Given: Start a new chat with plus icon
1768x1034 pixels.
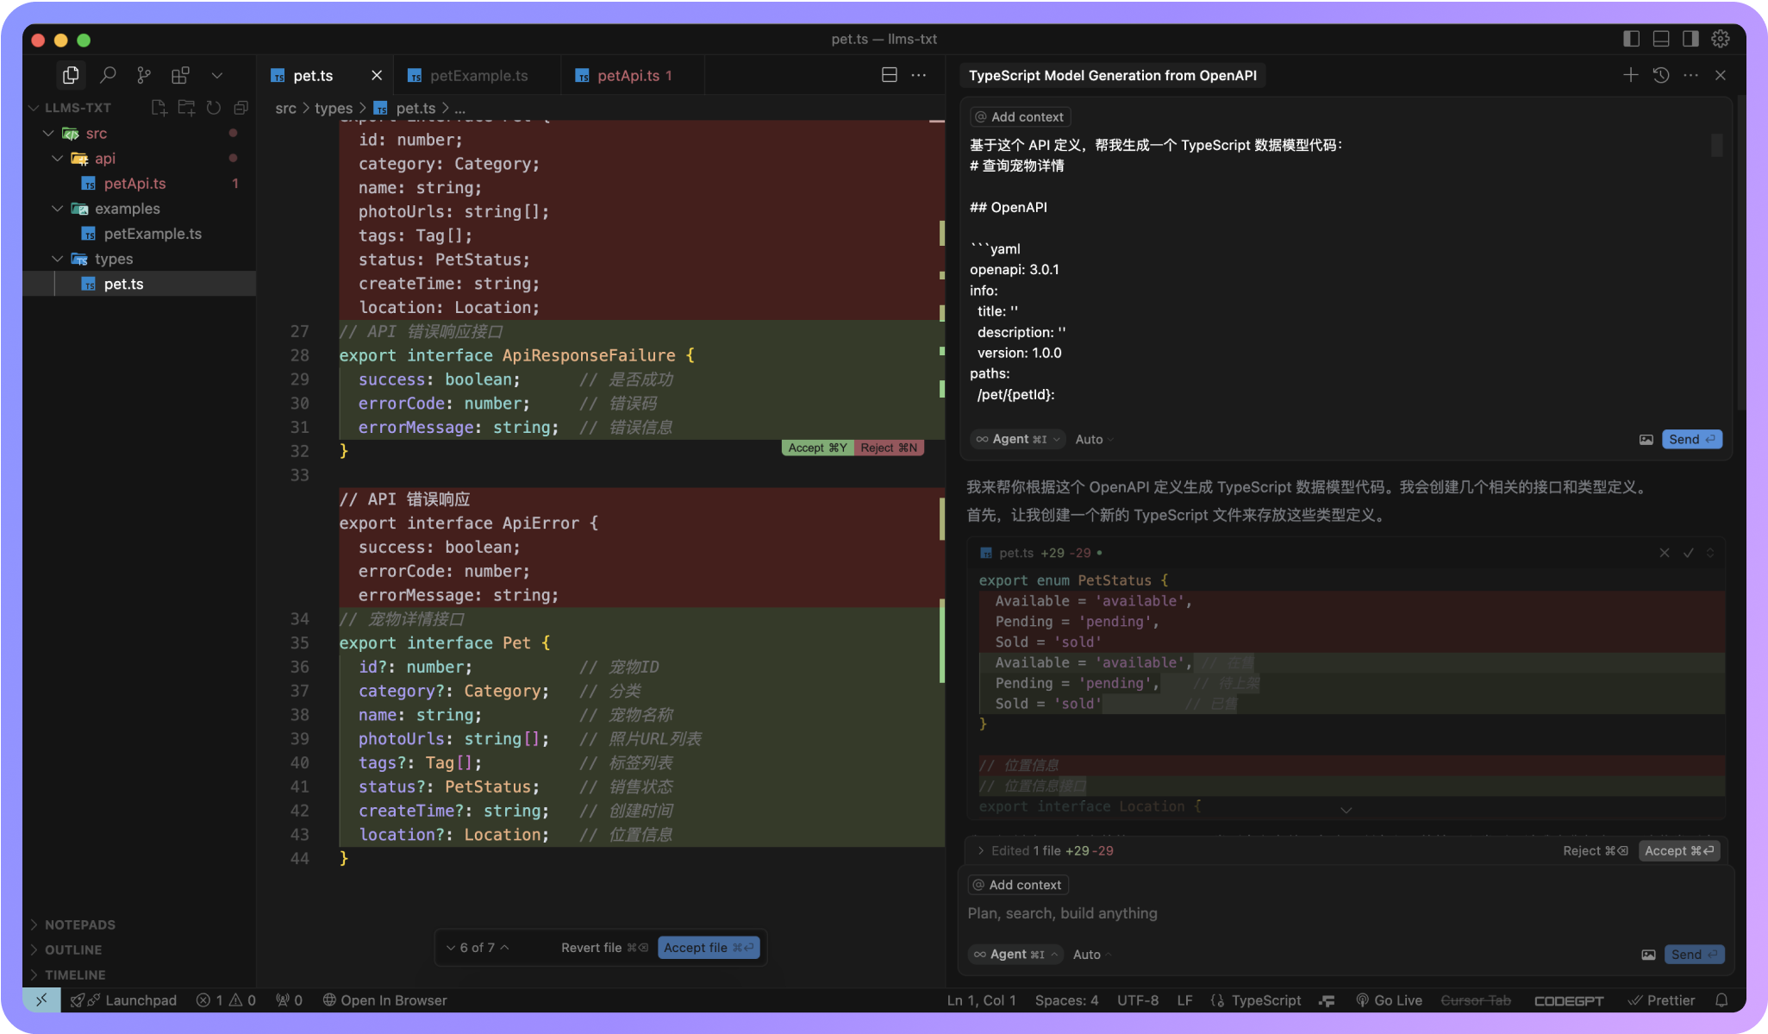Looking at the screenshot, I should (1630, 76).
